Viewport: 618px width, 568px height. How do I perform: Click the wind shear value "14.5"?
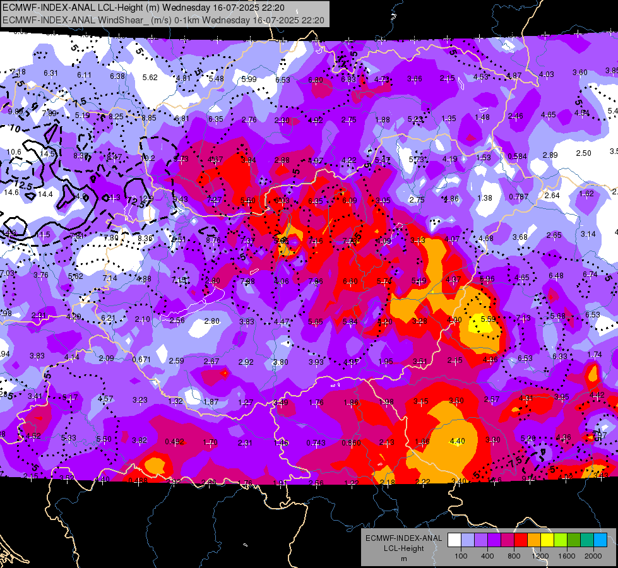click(x=48, y=154)
